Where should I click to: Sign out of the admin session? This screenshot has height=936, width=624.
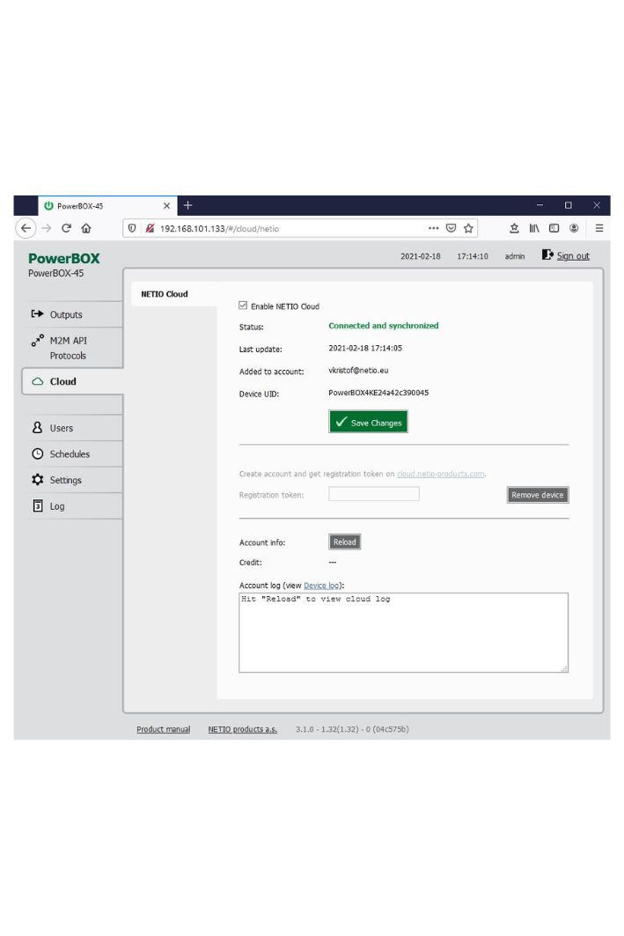(572, 256)
